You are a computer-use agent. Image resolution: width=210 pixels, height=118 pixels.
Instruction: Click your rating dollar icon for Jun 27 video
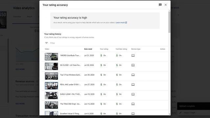(101, 85)
